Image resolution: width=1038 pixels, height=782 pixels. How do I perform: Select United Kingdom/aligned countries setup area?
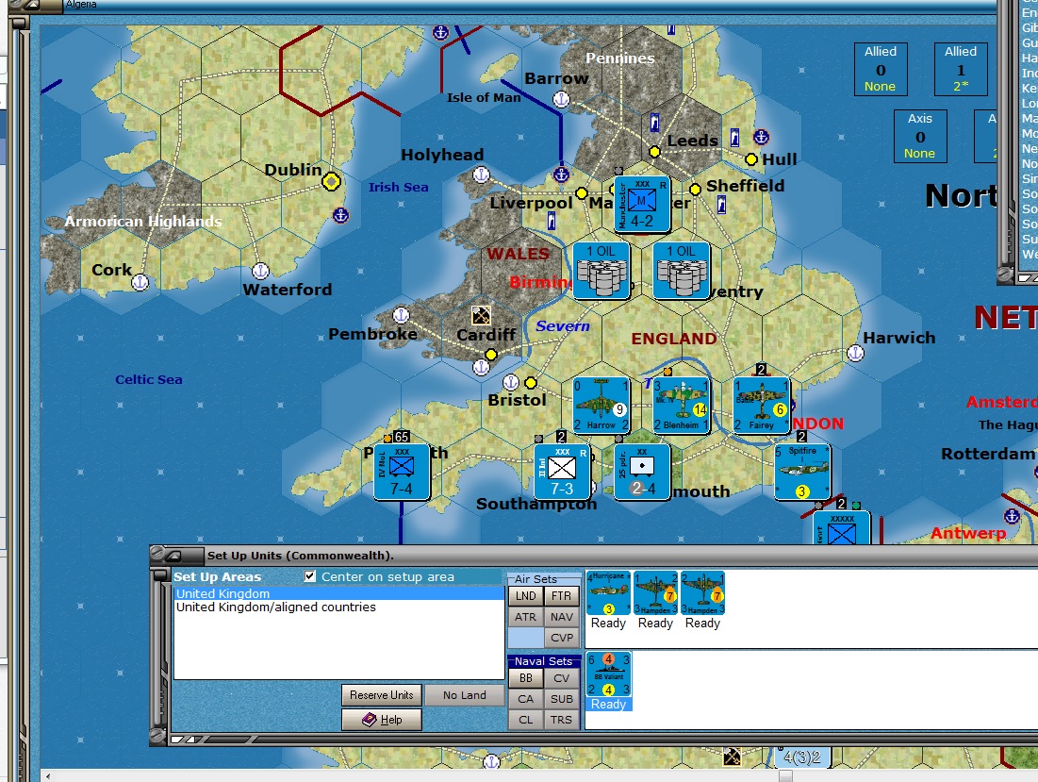pyautogui.click(x=339, y=607)
